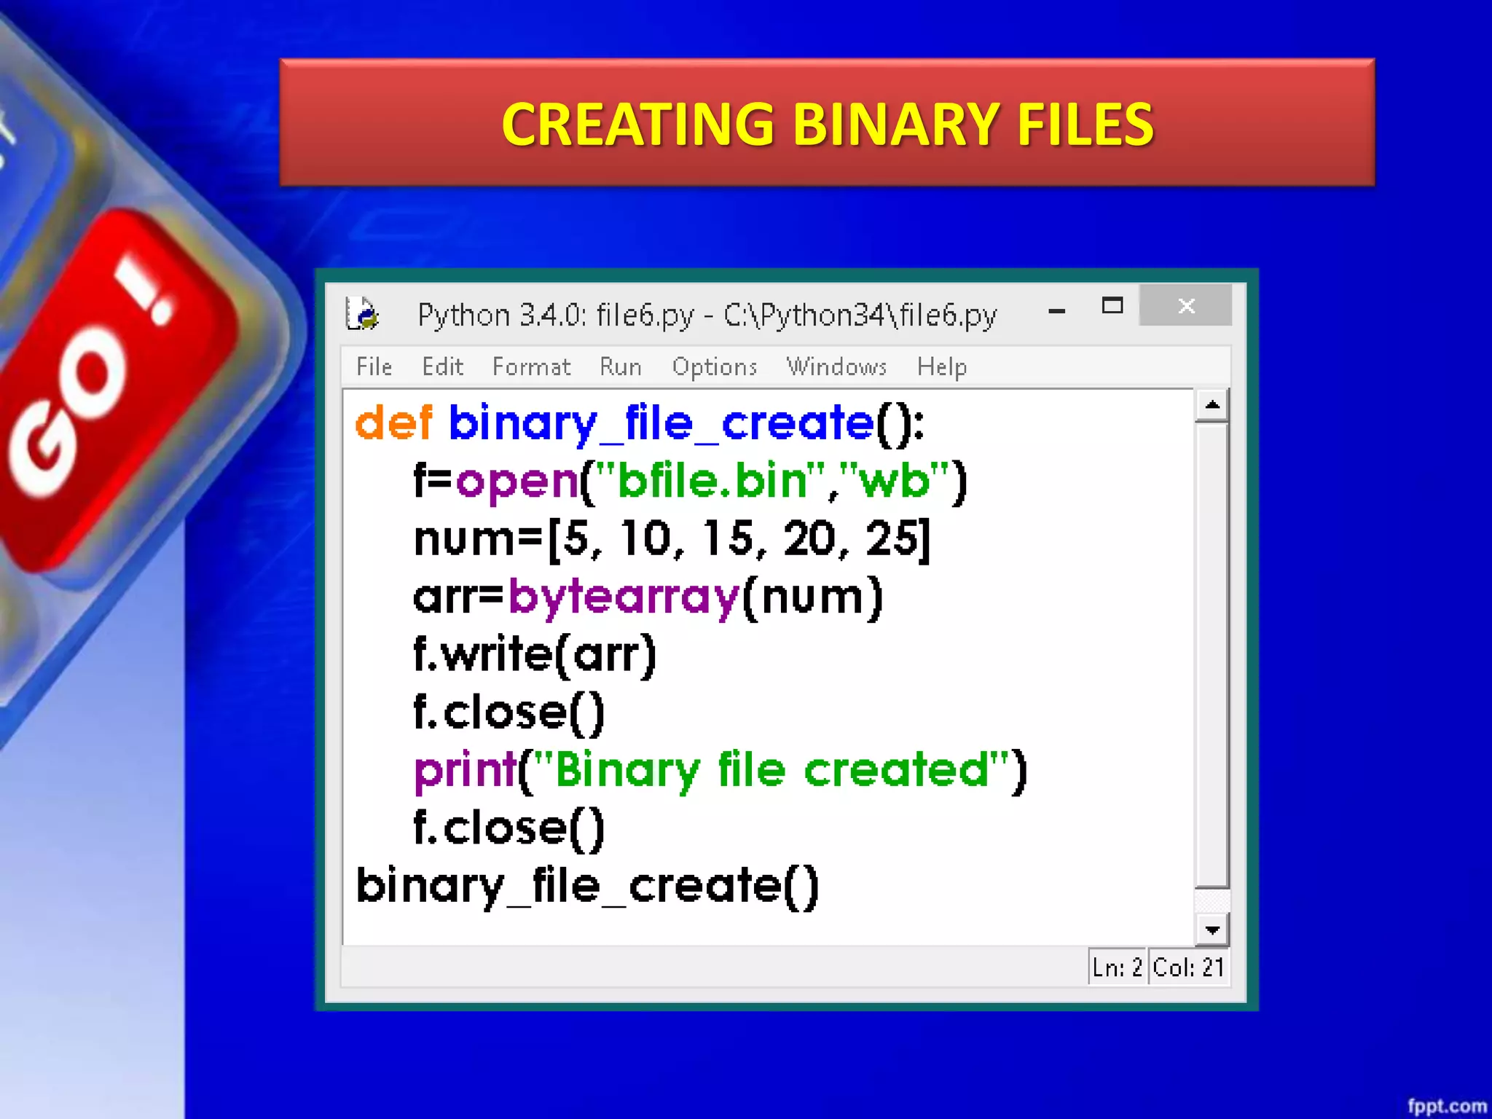Click the first 'f.close()' line
Viewport: 1492px width, 1119px height.
coord(509,712)
